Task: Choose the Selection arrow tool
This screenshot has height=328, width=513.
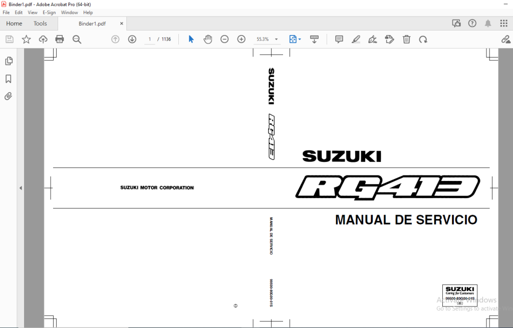Action: (x=191, y=39)
